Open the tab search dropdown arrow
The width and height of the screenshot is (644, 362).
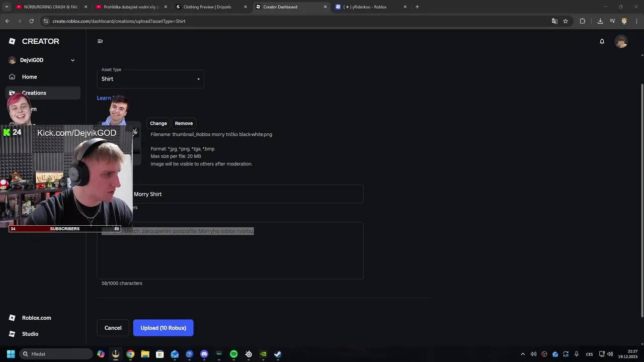click(6, 7)
